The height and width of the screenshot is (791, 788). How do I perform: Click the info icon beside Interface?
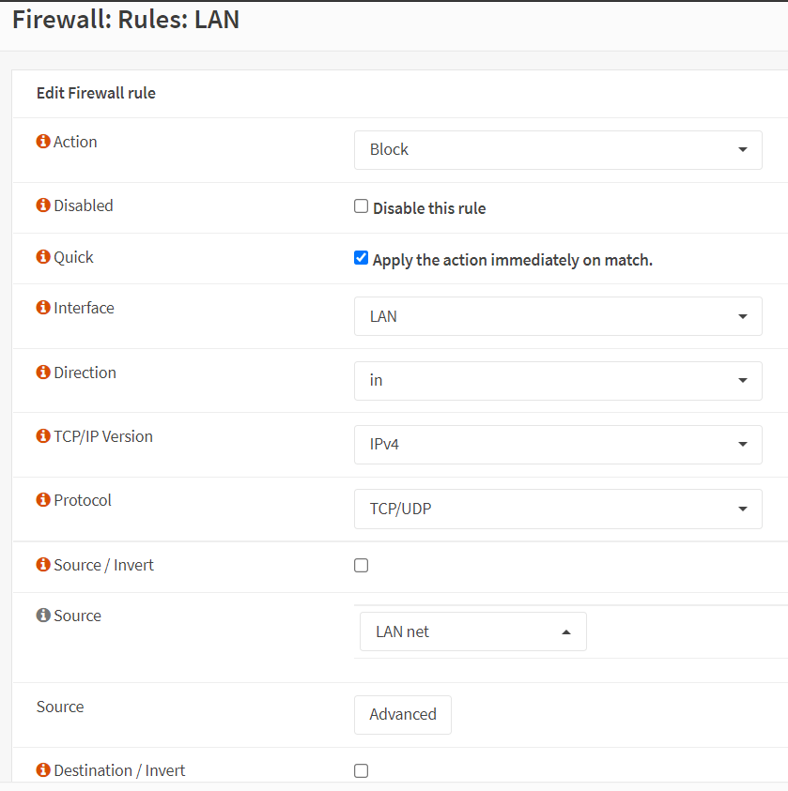[x=43, y=308]
